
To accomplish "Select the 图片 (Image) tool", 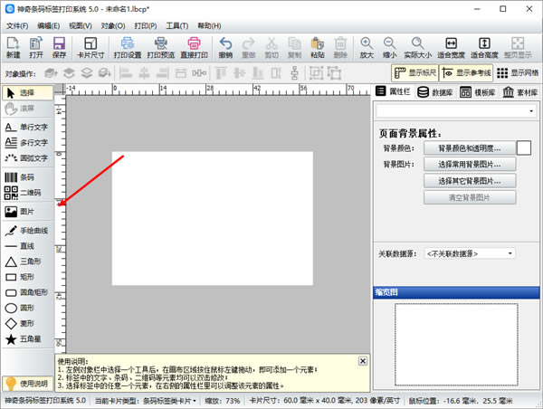I will pos(27,212).
